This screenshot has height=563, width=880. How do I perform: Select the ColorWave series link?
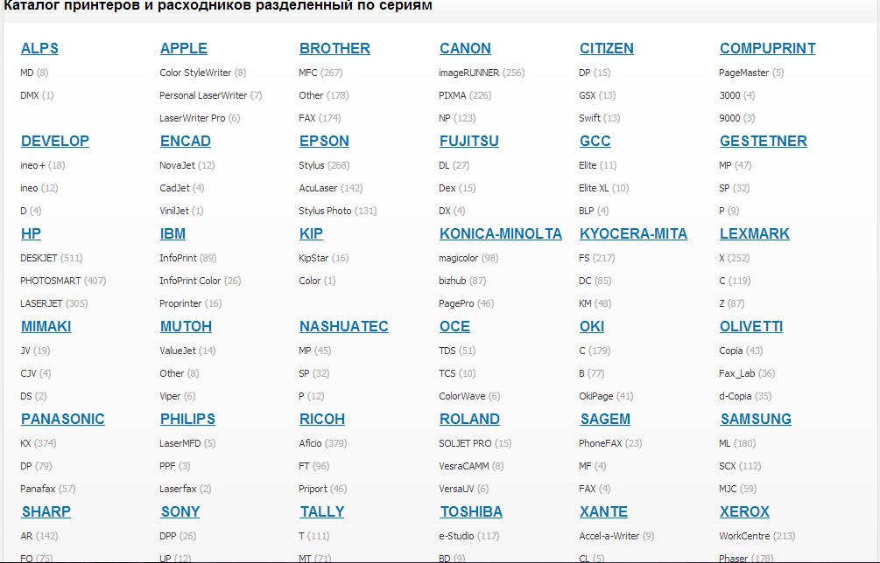pyautogui.click(x=461, y=397)
